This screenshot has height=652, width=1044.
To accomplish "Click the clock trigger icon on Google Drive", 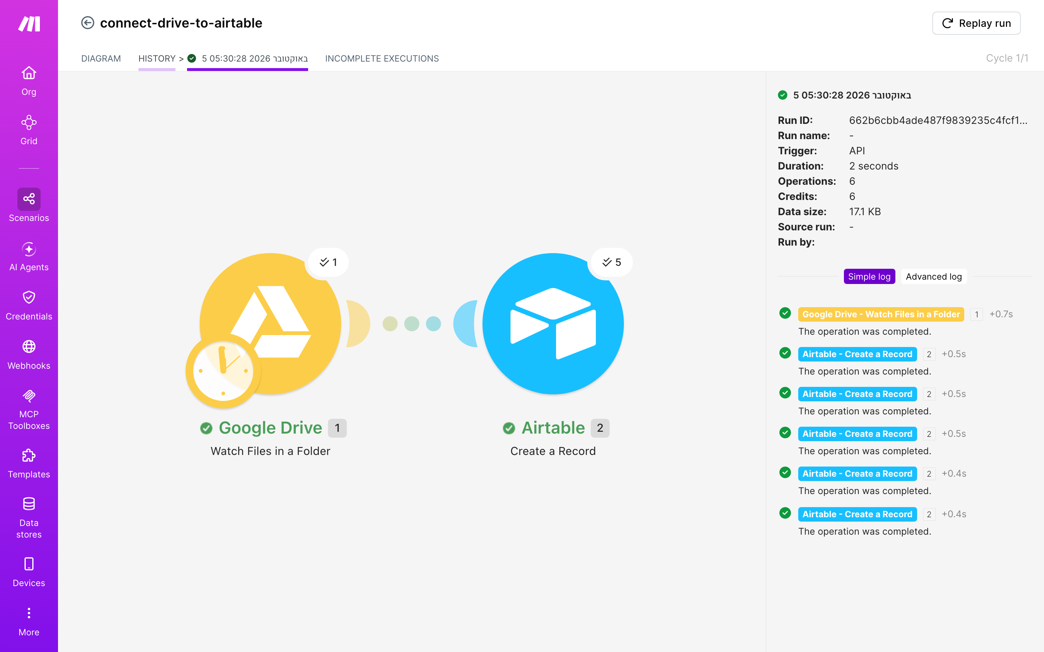I will click(x=223, y=371).
